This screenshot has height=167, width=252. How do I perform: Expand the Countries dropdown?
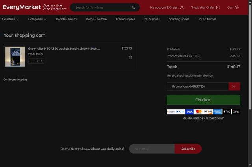point(11,19)
